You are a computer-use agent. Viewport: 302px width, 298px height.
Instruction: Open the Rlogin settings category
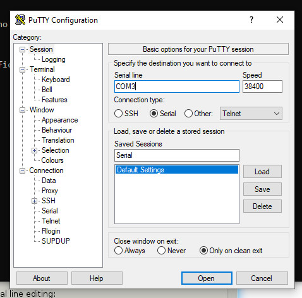(51, 231)
